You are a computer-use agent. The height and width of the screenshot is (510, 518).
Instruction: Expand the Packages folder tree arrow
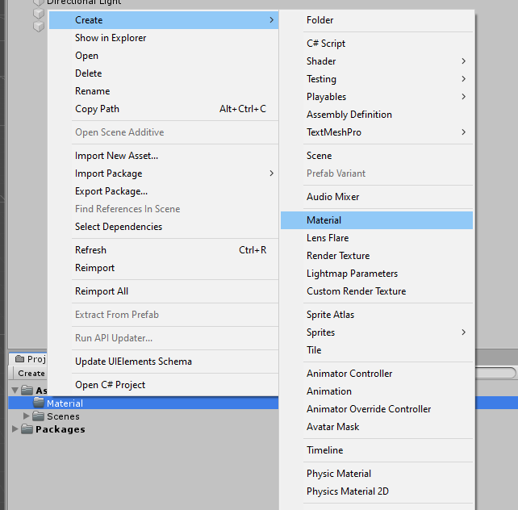pos(15,429)
